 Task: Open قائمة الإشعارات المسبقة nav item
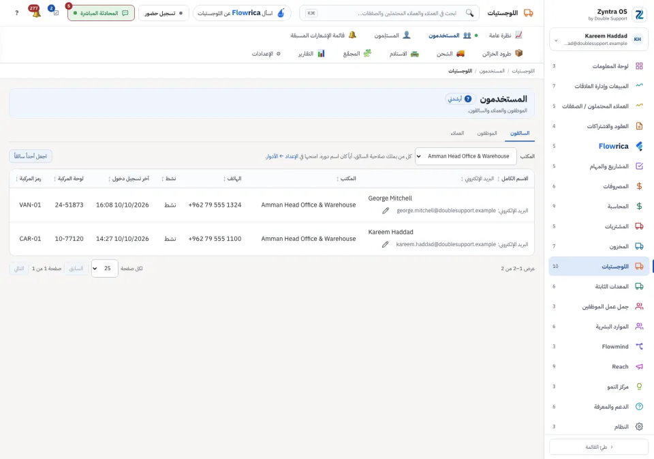point(323,35)
